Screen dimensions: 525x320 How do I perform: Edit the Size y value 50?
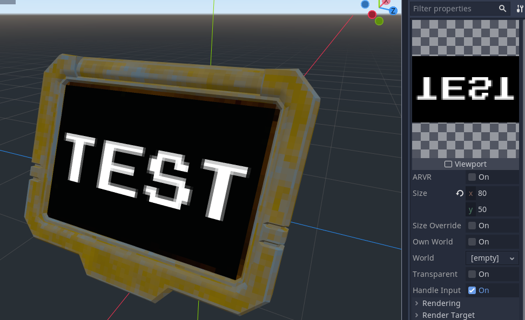click(x=492, y=210)
